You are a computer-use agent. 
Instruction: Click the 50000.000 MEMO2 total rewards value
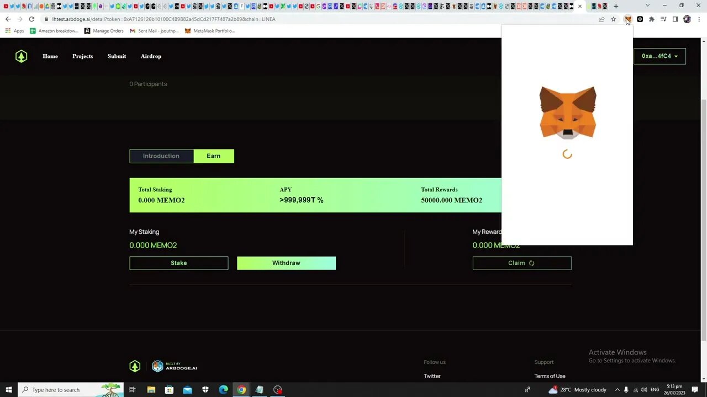(x=451, y=200)
